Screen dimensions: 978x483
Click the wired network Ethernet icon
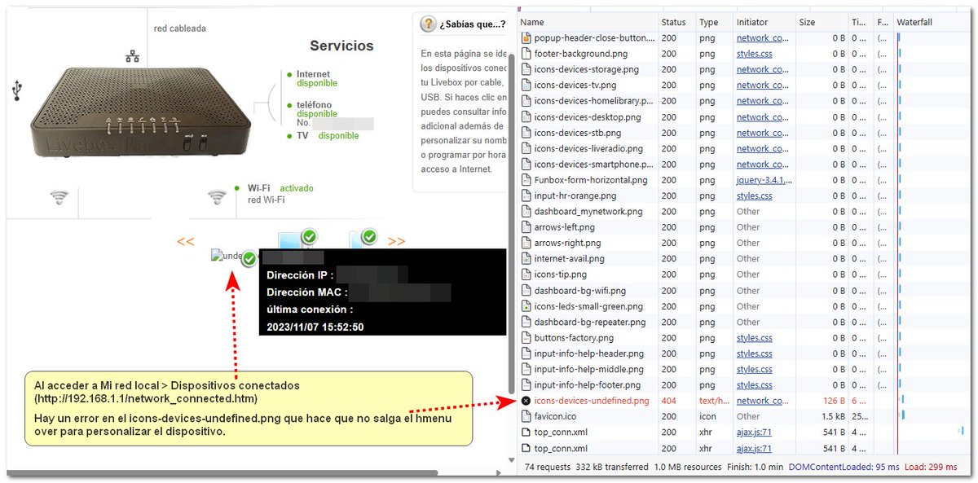click(133, 56)
